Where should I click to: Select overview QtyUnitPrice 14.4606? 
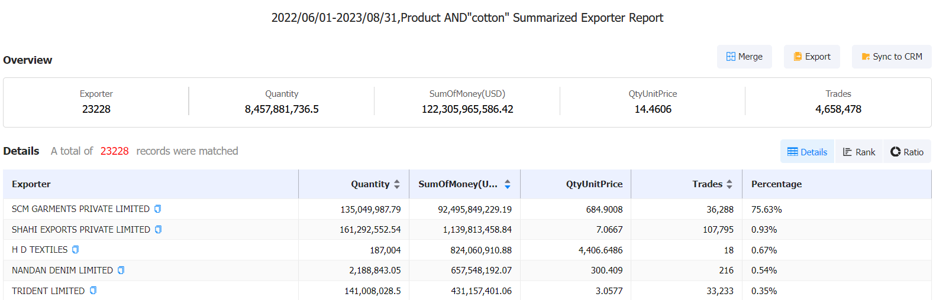point(653,109)
